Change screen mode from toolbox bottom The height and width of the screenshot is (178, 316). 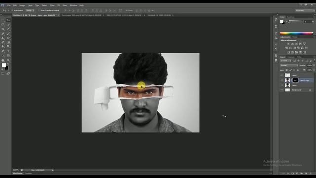(x=8, y=74)
